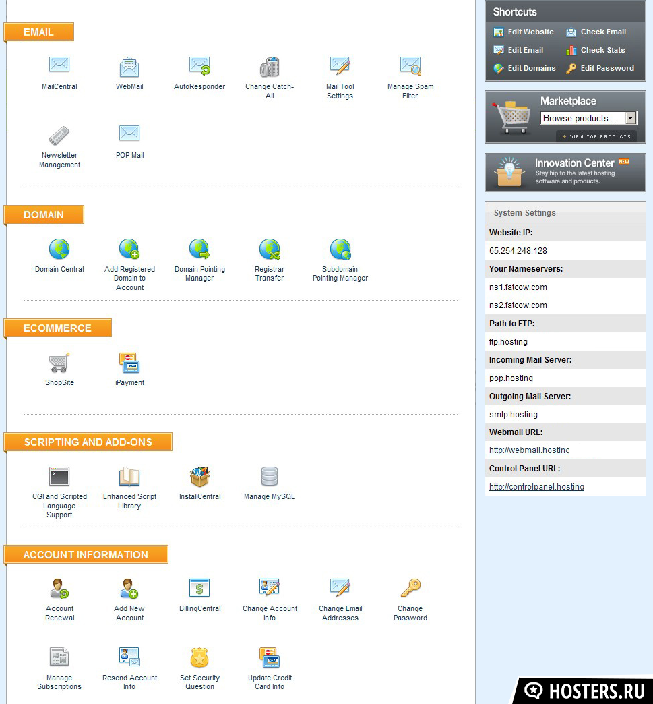
Task: Open the Domain Central globe icon
Action: [x=59, y=250]
